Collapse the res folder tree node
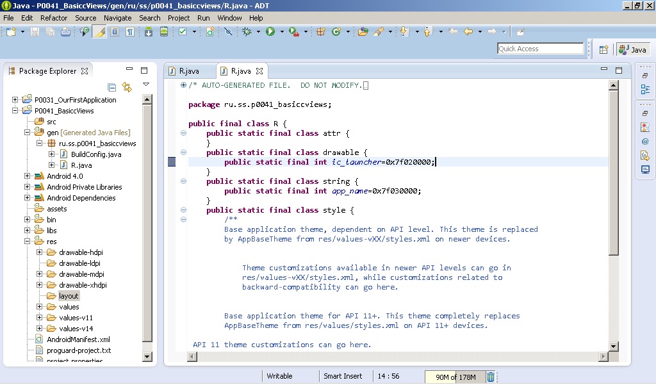The height and width of the screenshot is (385, 656). 27,241
